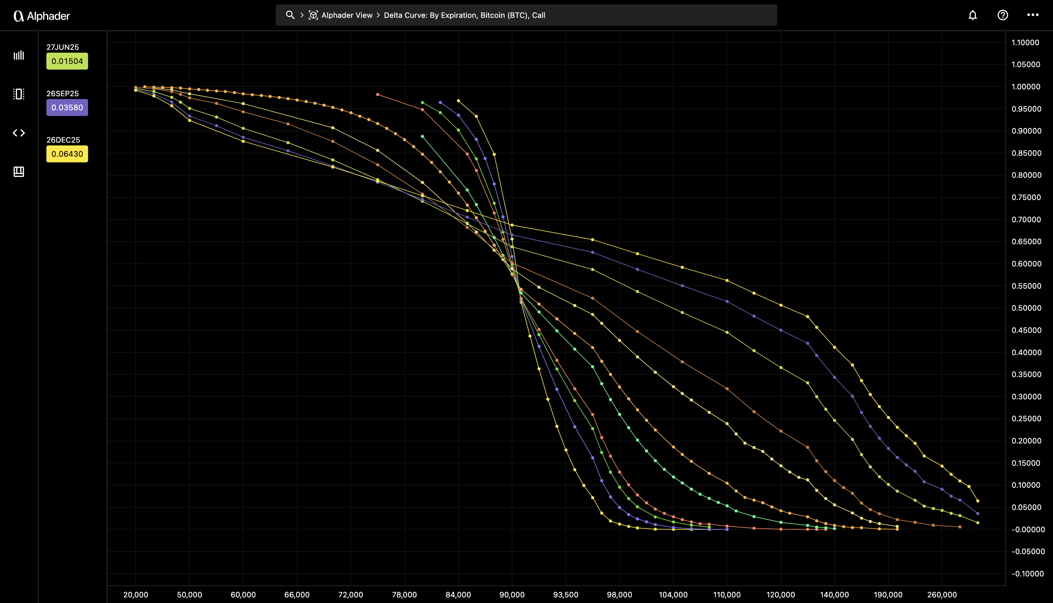This screenshot has height=603, width=1053.
Task: Click the 98,000 strike axis label
Action: [620, 595]
